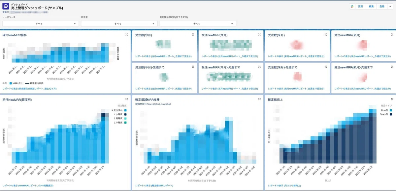
Task: Open the more actions arrow next to 登録
Action: click(x=390, y=6)
